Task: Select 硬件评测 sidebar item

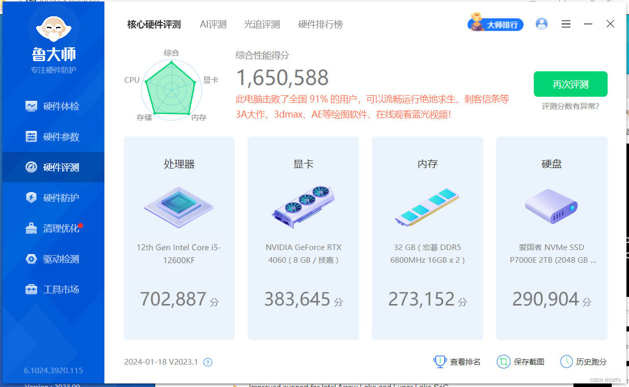Action: coord(53,167)
